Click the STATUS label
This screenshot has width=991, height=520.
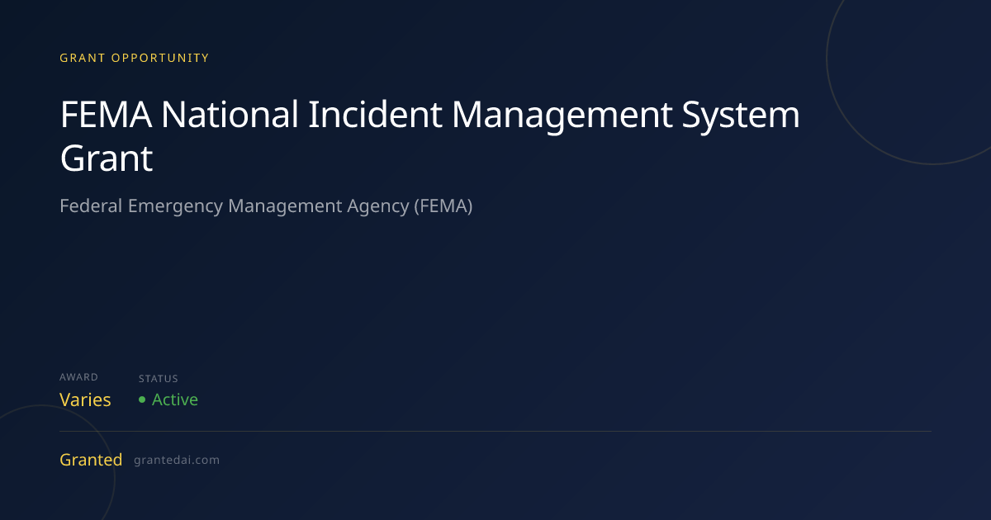159,379
